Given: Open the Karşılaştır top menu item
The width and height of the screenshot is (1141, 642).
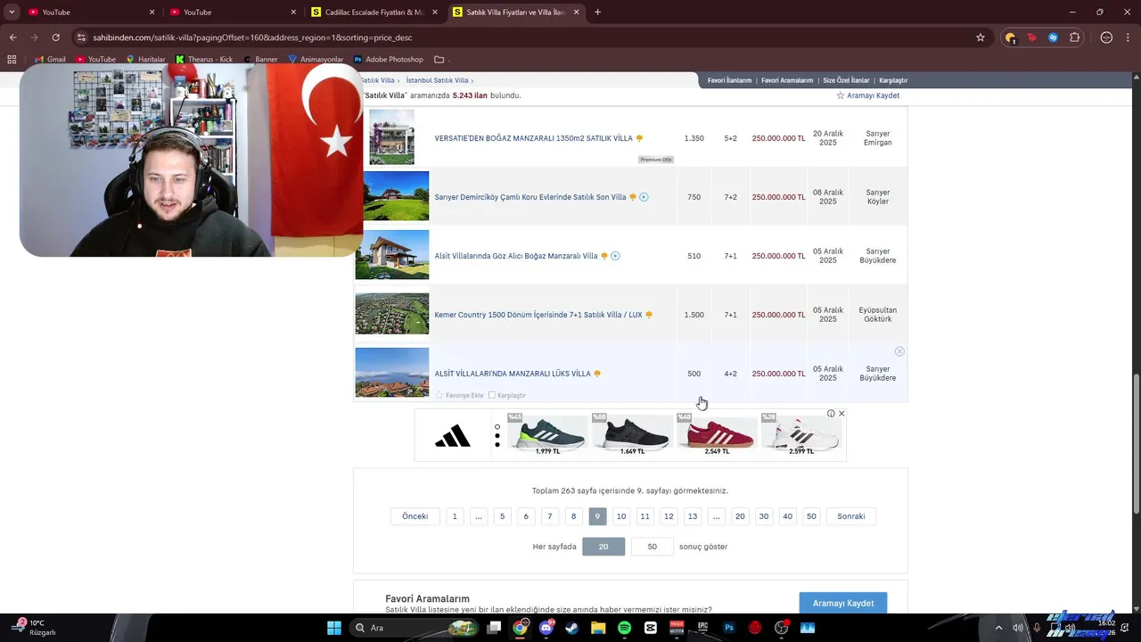Looking at the screenshot, I should [x=893, y=80].
